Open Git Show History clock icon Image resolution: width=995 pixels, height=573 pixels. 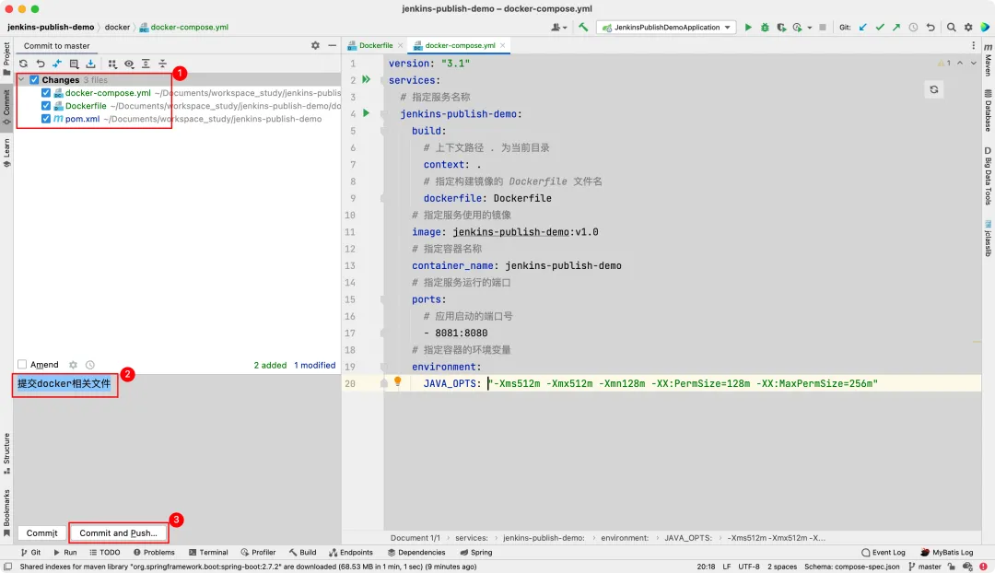click(x=913, y=28)
